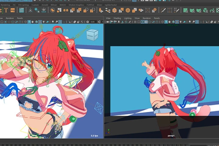Click the camera bookmark icon in persp1 panel
219x146 pixels.
pos(119,22)
